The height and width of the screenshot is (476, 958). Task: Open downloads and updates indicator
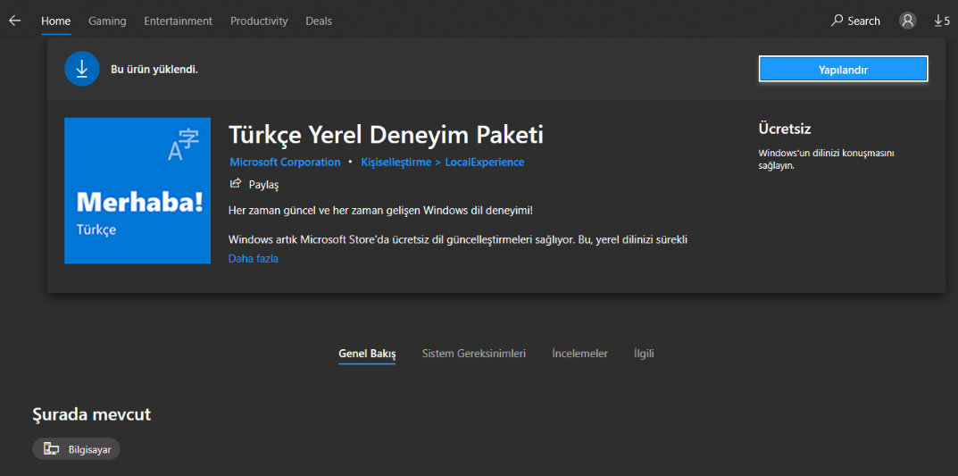(x=942, y=21)
